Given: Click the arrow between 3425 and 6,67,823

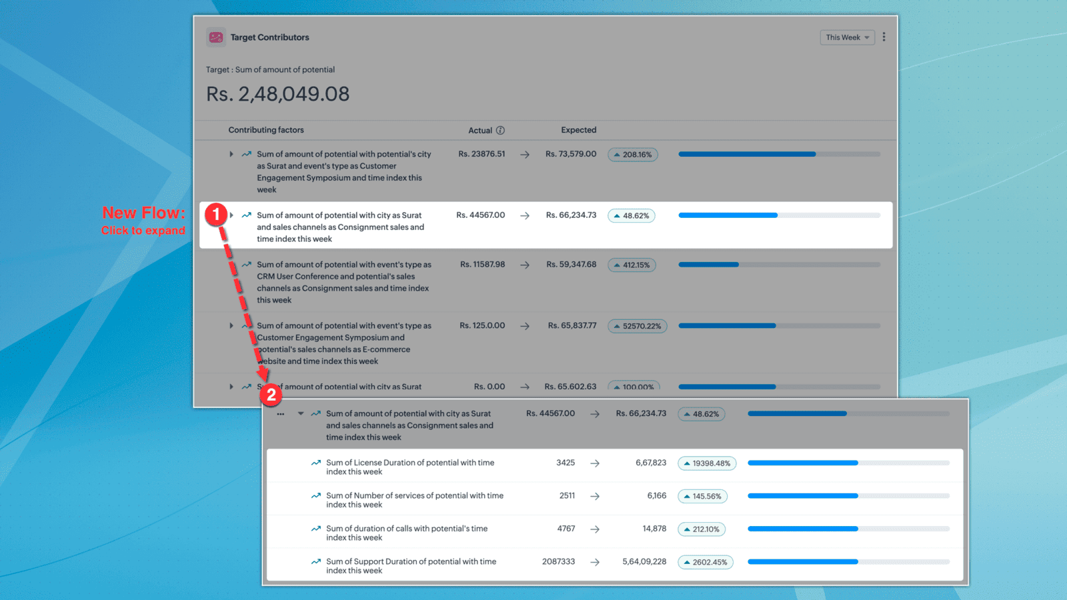Looking at the screenshot, I should click(x=595, y=463).
